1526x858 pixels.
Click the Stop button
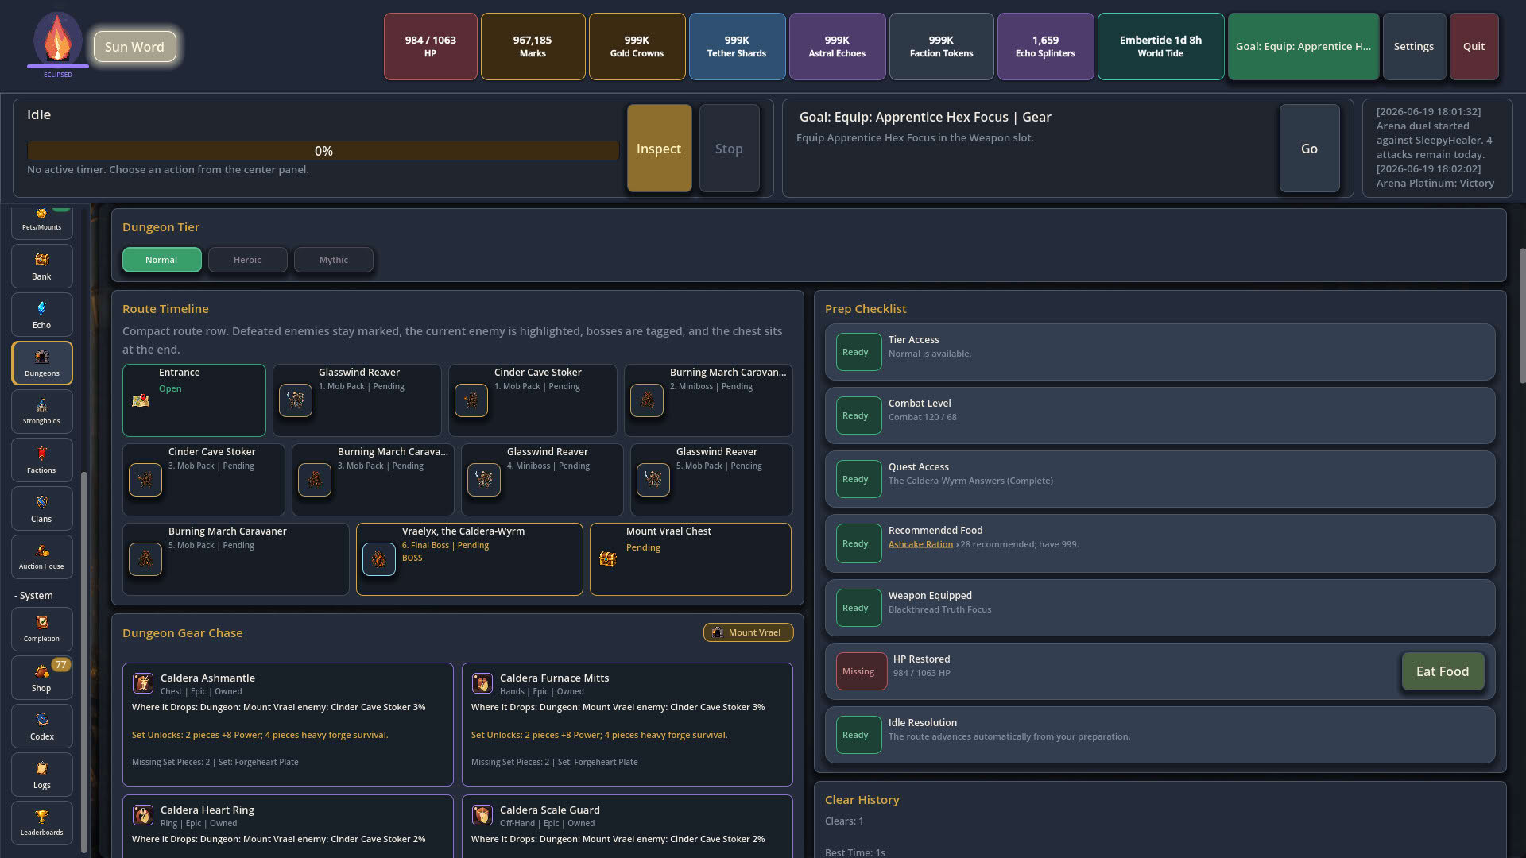click(729, 149)
